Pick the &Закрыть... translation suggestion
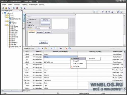This screenshot has width=127, height=95. [93, 59]
